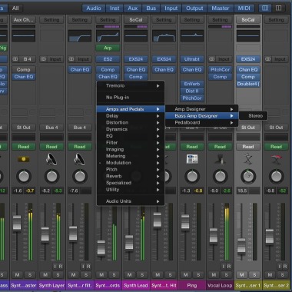
Task: Solo the Synth Layer channel
Action: pyautogui.click(x=58, y=275)
